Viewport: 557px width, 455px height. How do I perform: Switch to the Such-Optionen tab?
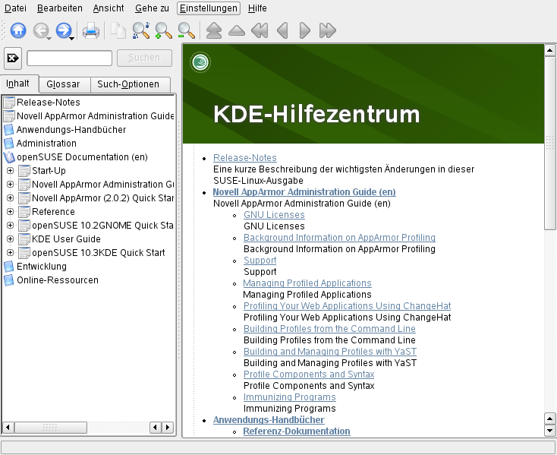[128, 84]
